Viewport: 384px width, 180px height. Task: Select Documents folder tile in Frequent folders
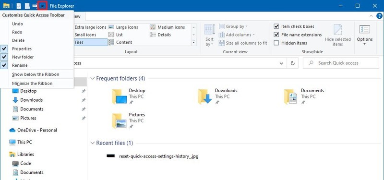coord(304,96)
